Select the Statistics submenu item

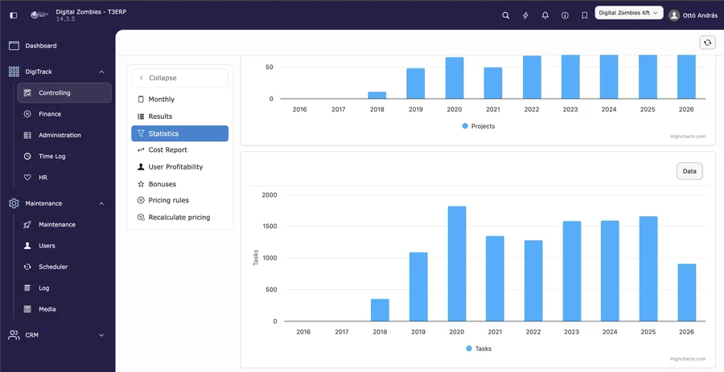pos(179,133)
